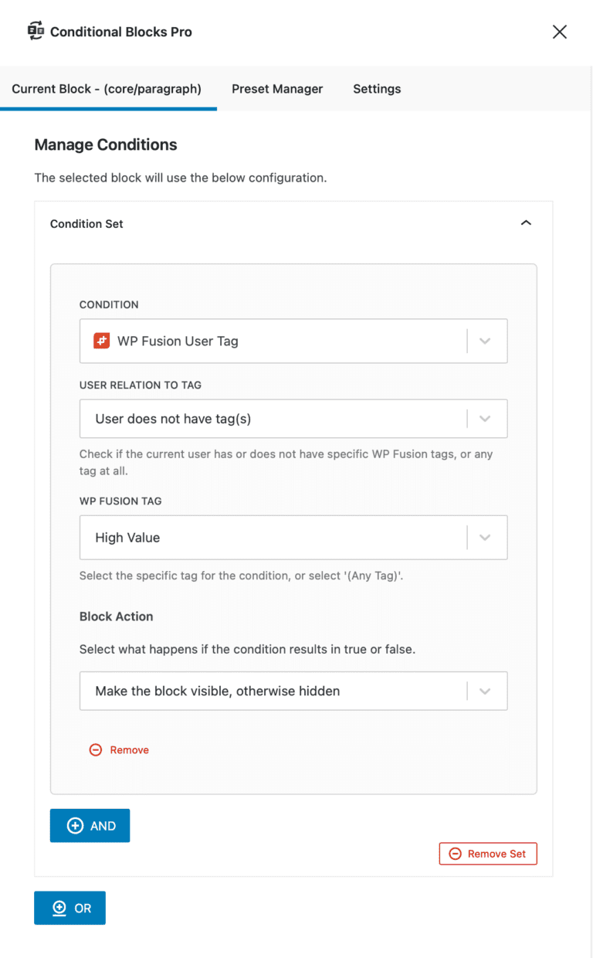Click the Manage Conditions heading
The width and height of the screenshot is (593, 958).
coord(106,144)
